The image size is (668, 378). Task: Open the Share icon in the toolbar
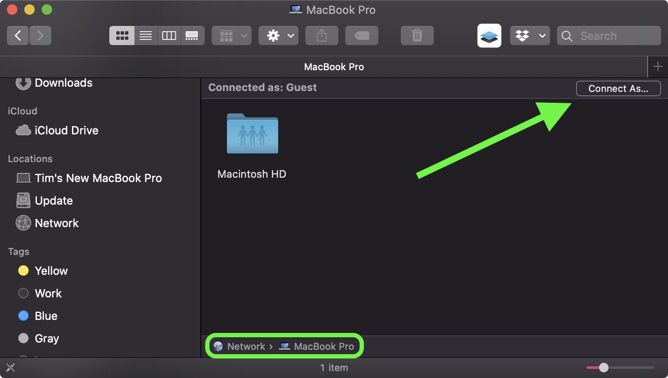pyautogui.click(x=321, y=36)
